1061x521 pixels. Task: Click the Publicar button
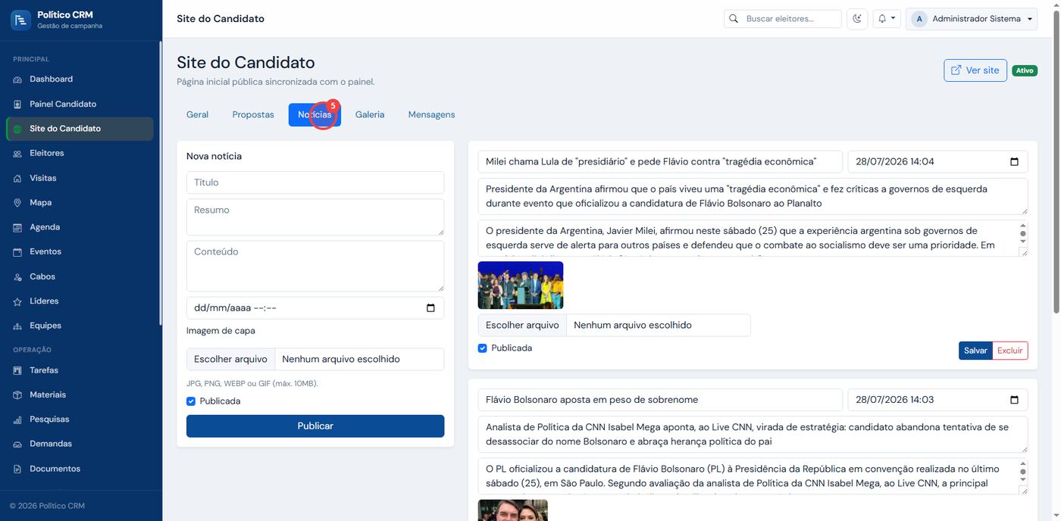(315, 426)
